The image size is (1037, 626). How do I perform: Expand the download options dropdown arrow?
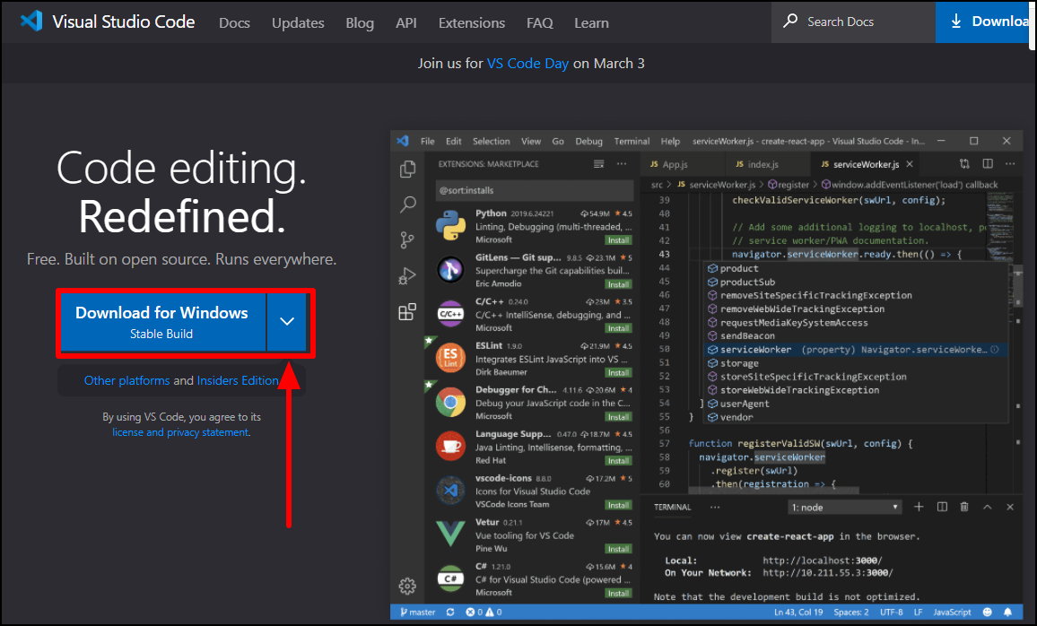pos(286,322)
